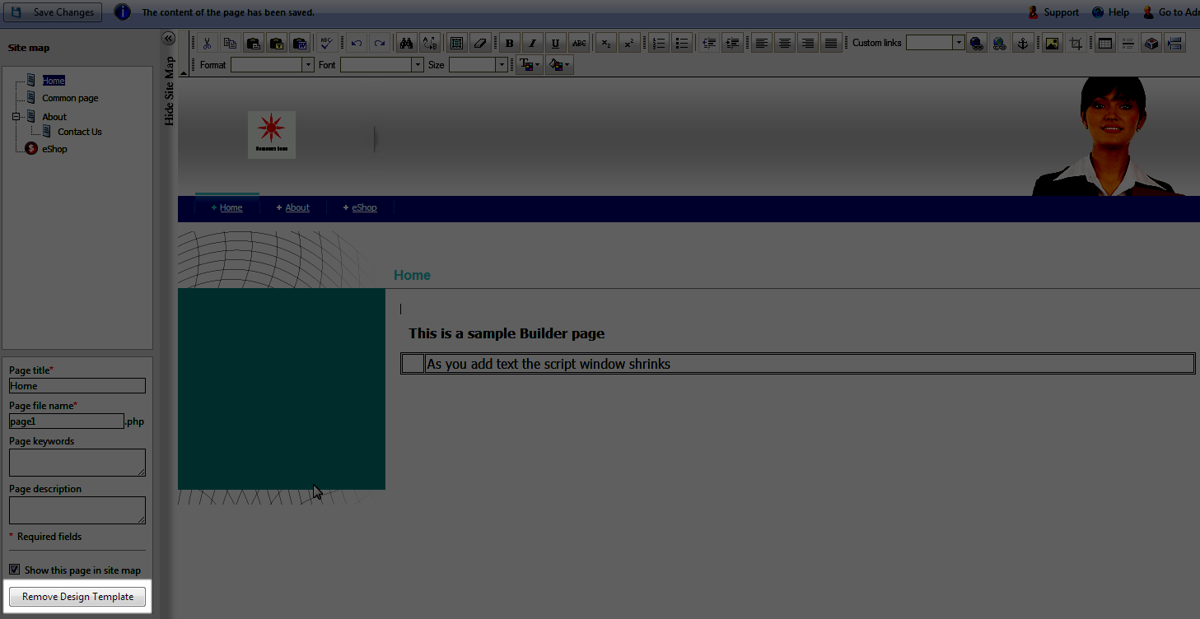Click the undo arrow icon
Screen dimensions: 1200x619
pyautogui.click(x=357, y=43)
